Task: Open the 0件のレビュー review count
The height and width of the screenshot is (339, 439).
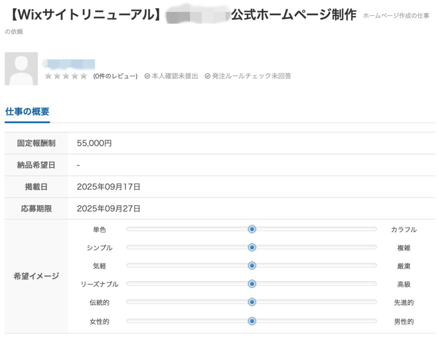Action: (115, 76)
